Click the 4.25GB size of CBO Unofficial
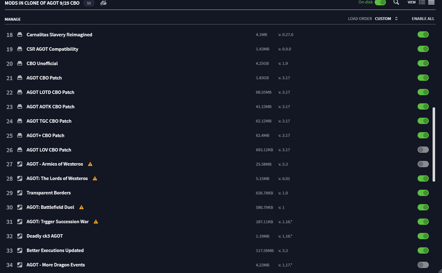442x273 pixels. click(262, 64)
